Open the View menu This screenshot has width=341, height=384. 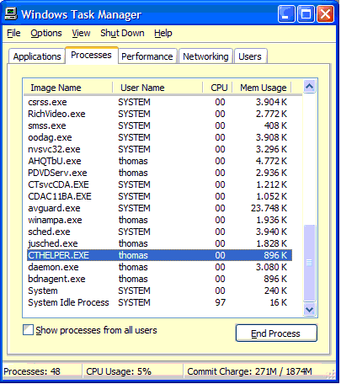pos(81,33)
